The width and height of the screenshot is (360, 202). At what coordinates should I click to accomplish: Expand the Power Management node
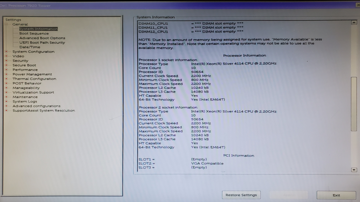coord(6,74)
